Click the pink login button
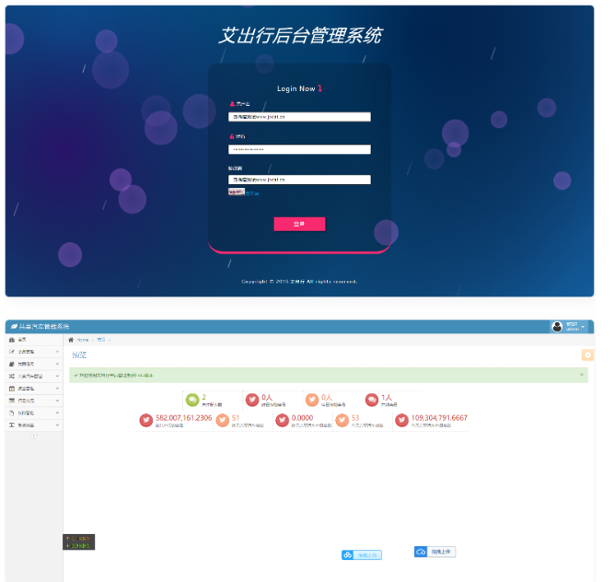 coord(299,224)
